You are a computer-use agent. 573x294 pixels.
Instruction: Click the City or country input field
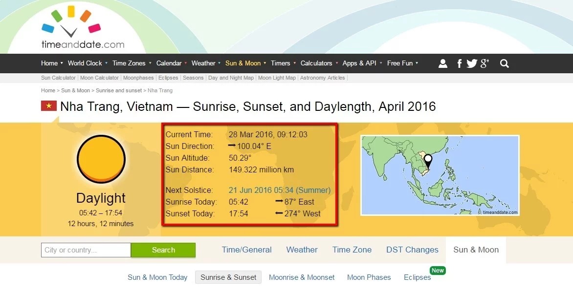(x=86, y=250)
